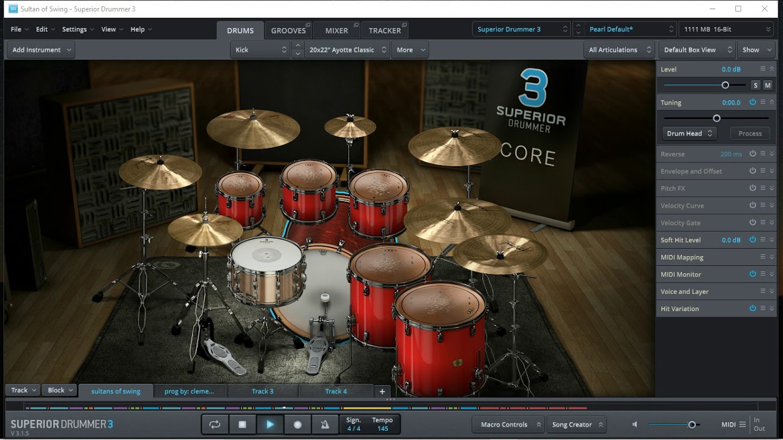Toggle the metronome icon
The height and width of the screenshot is (440, 783).
click(x=325, y=424)
